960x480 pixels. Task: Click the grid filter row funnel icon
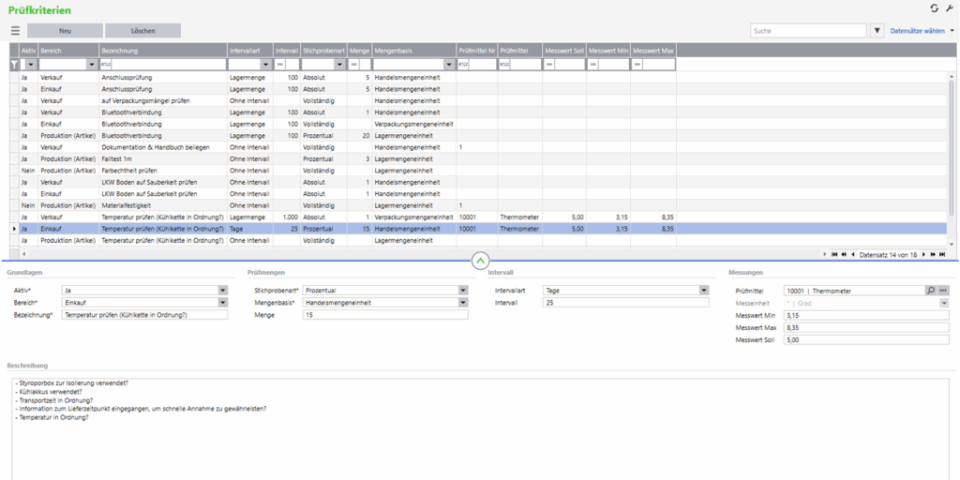point(15,65)
